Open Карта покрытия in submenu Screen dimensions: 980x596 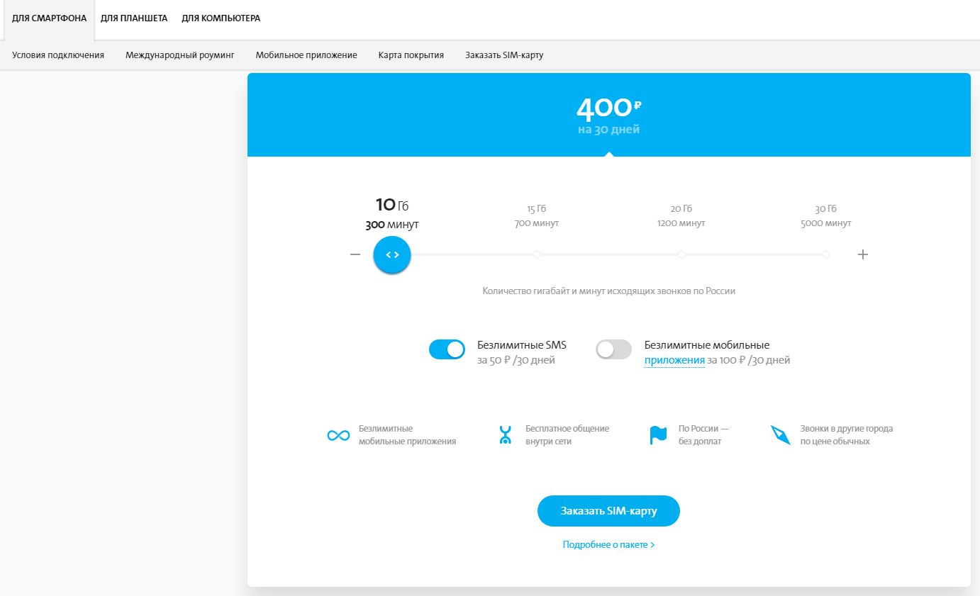pos(411,55)
